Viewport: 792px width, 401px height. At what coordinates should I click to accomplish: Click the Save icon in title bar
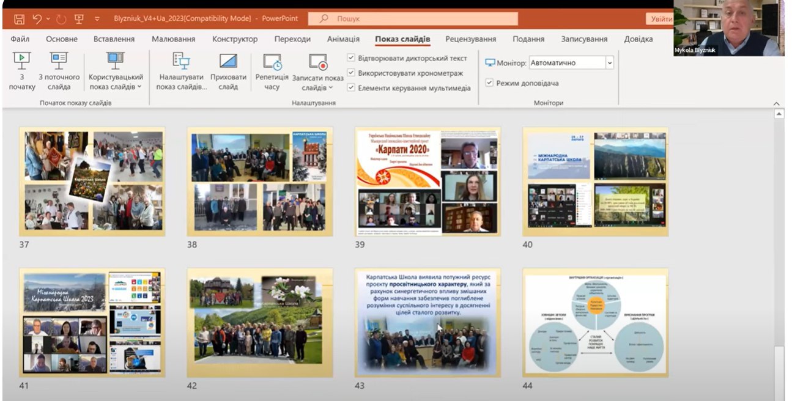point(19,19)
